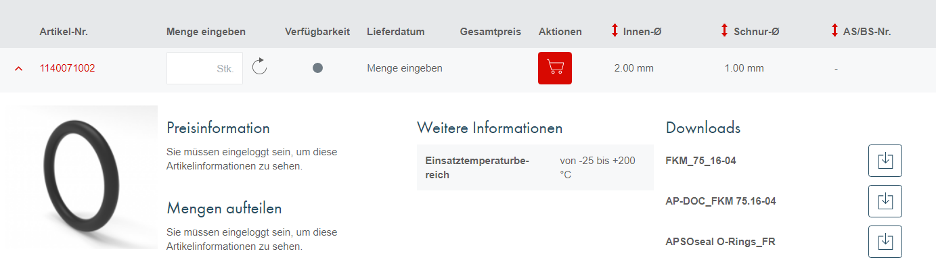Sort by Innen-Ø using the red arrows
Image resolution: width=936 pixels, height=264 pixels.
tap(615, 30)
